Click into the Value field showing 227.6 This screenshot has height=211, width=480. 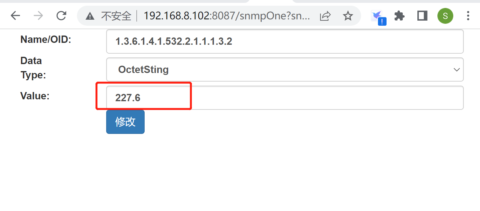285,98
